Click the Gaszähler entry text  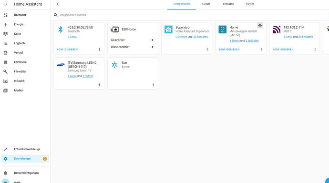pos(118,40)
